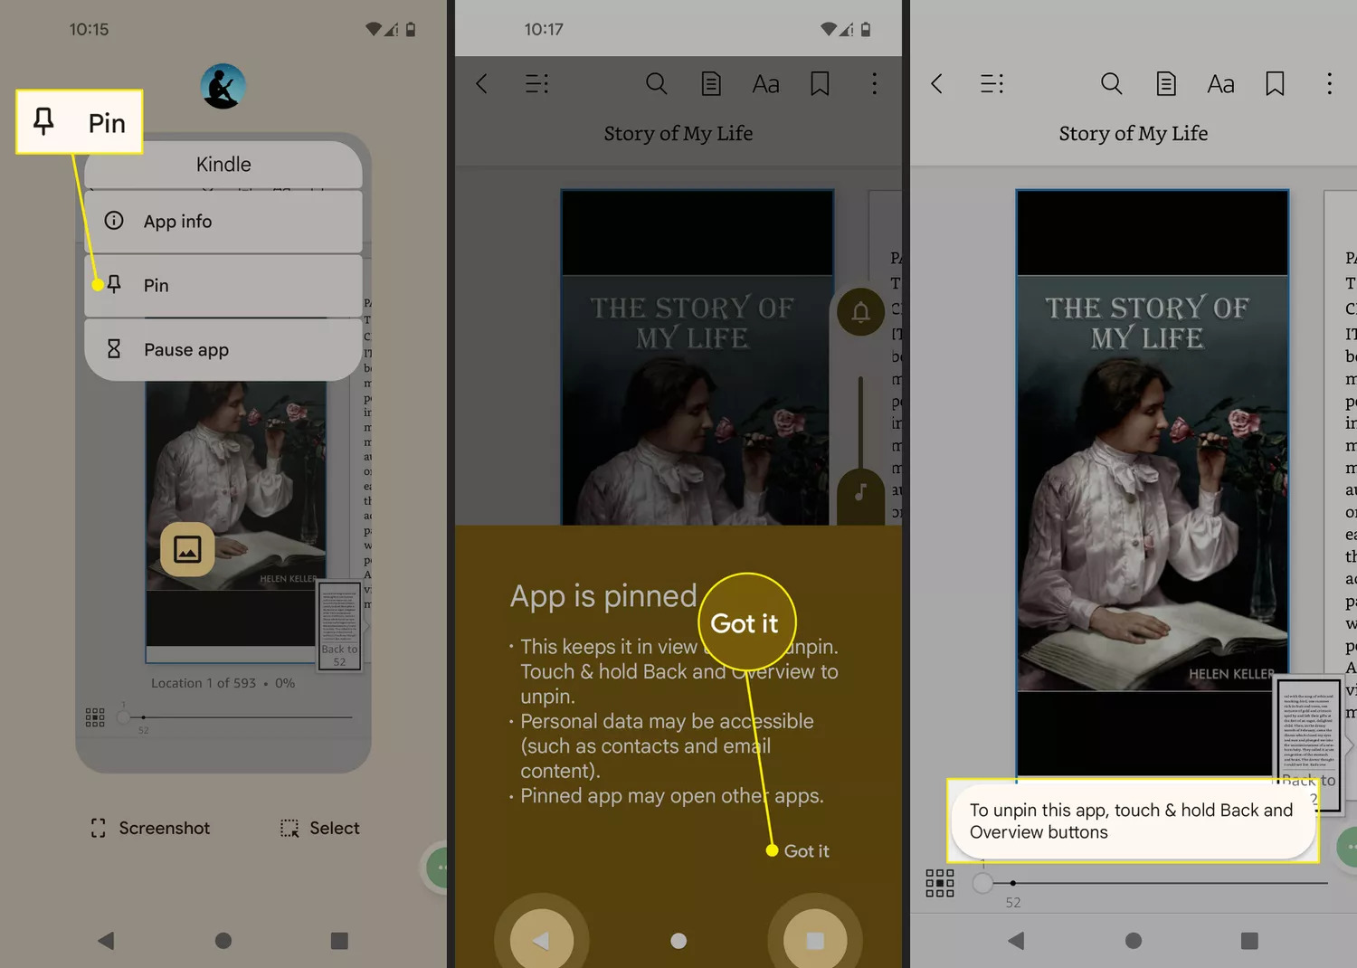Tap book cover in right screen
The height and width of the screenshot is (968, 1357).
tap(1153, 484)
